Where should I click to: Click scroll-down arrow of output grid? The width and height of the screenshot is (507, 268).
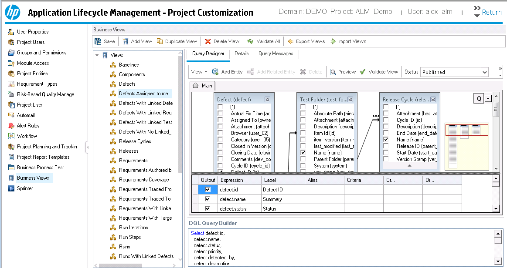click(x=495, y=209)
